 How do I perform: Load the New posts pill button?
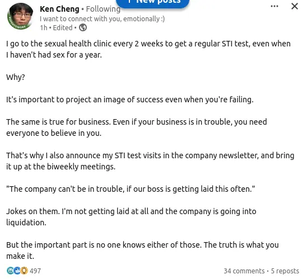(x=153, y=2)
